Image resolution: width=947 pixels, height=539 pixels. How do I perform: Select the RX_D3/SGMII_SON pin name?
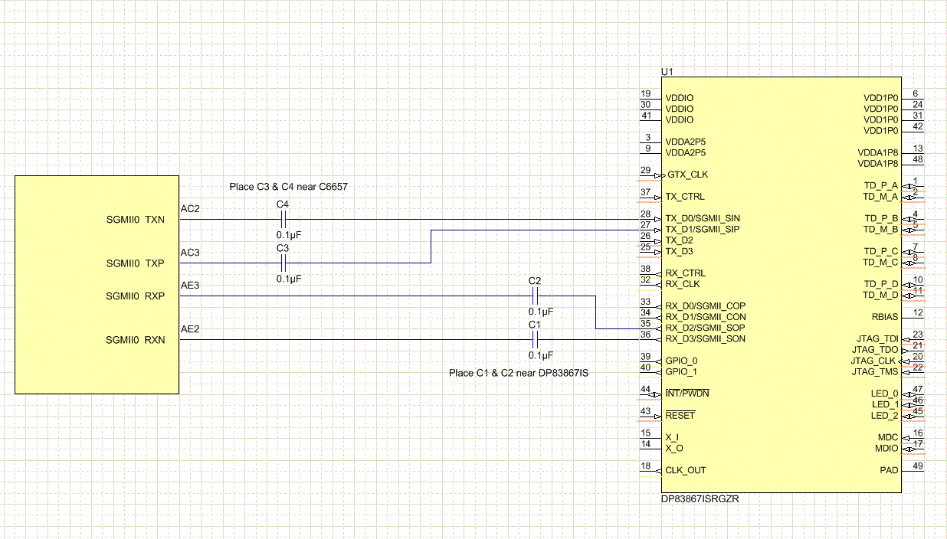(705, 338)
